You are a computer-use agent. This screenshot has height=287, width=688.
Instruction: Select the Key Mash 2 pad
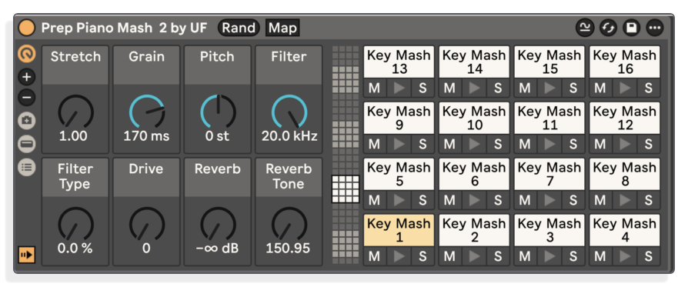[x=474, y=230]
